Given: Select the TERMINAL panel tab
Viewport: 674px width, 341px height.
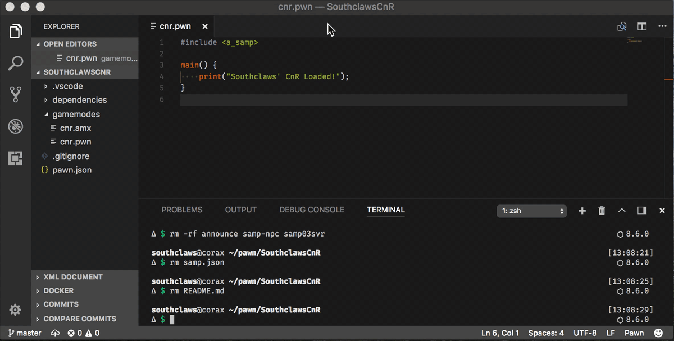Looking at the screenshot, I should tap(386, 210).
